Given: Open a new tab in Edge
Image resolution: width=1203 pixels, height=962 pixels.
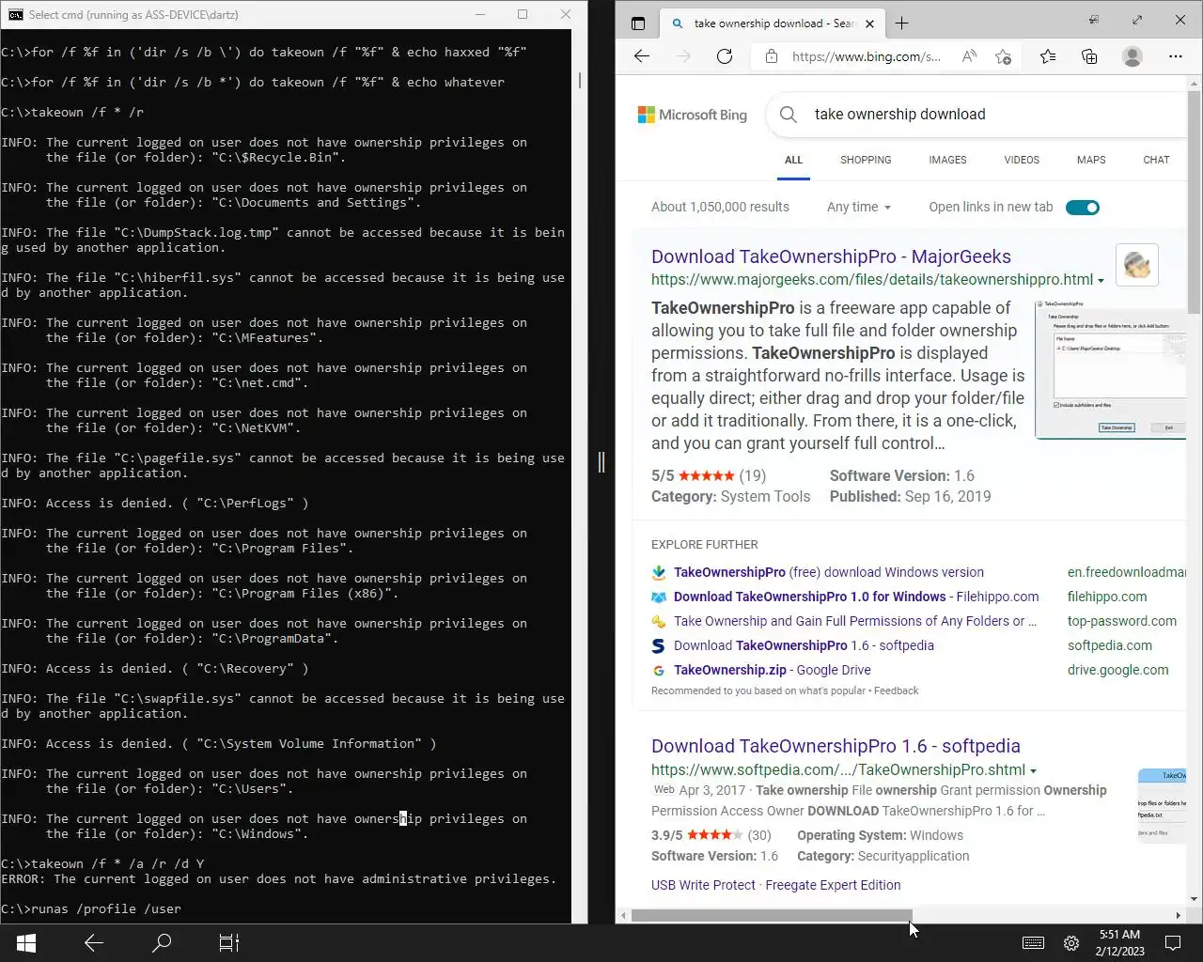Looking at the screenshot, I should 901,23.
